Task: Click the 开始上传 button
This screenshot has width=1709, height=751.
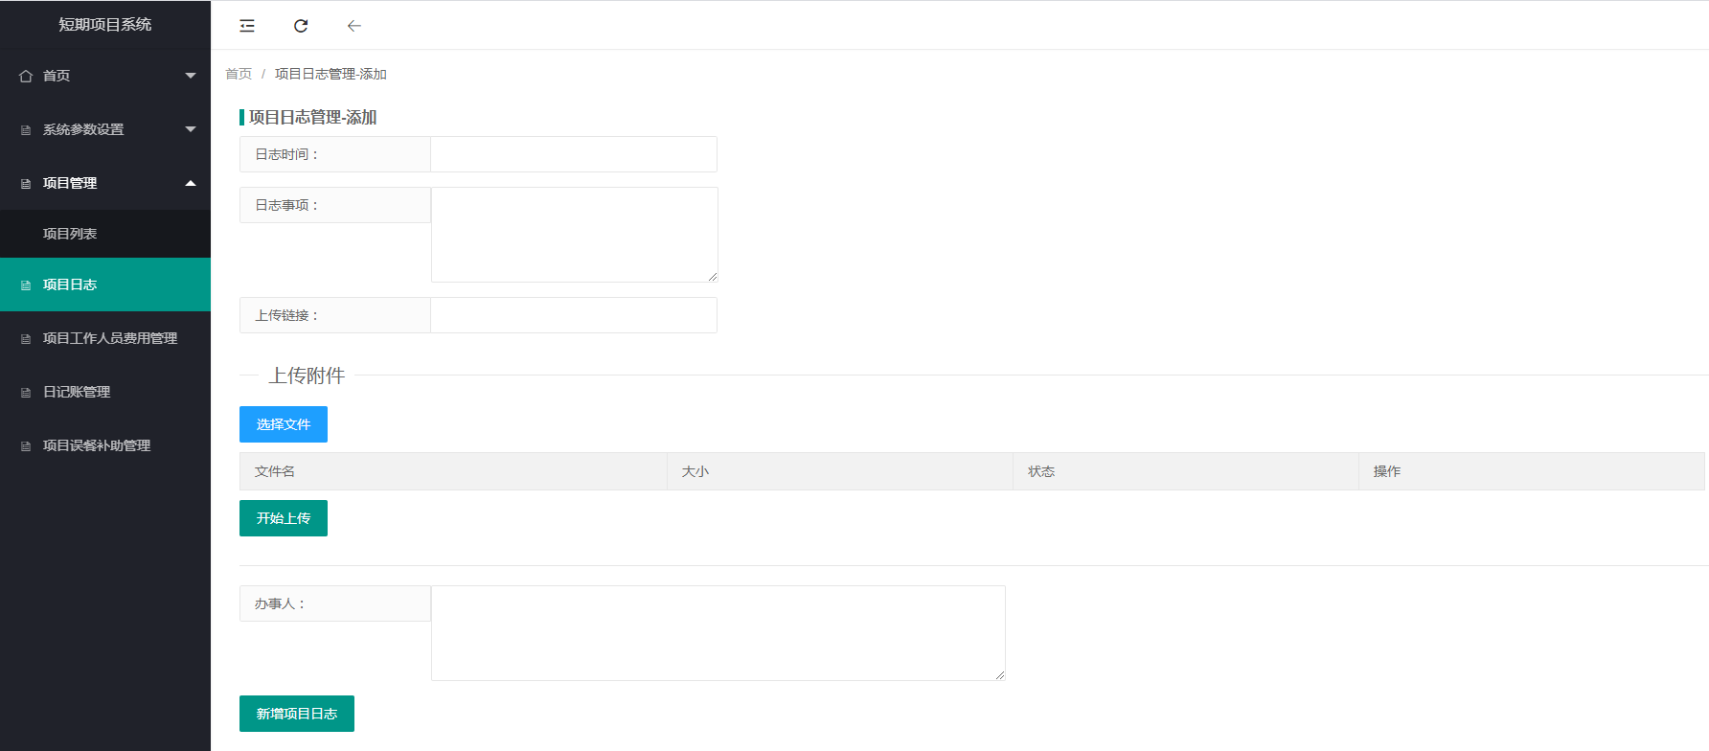Action: click(x=284, y=518)
